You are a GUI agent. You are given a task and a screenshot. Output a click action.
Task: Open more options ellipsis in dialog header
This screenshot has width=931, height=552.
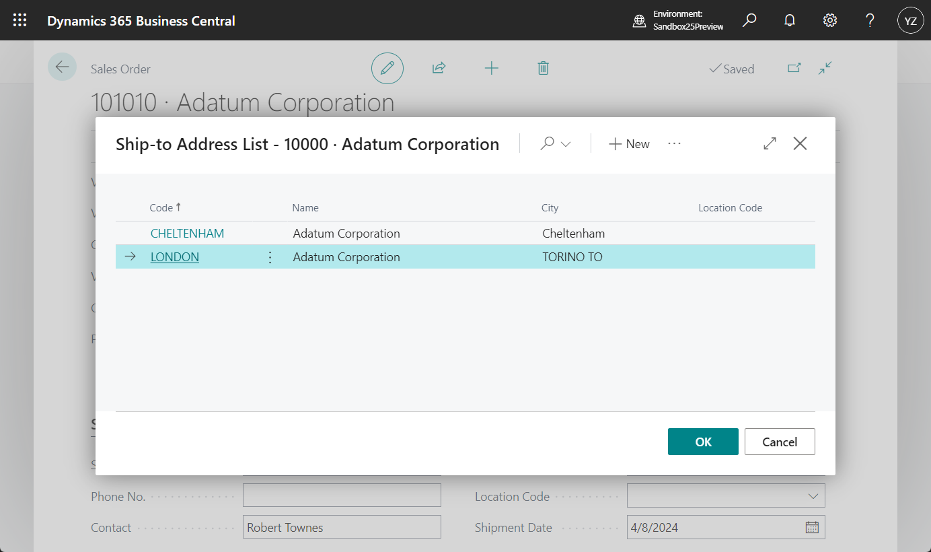tap(674, 144)
